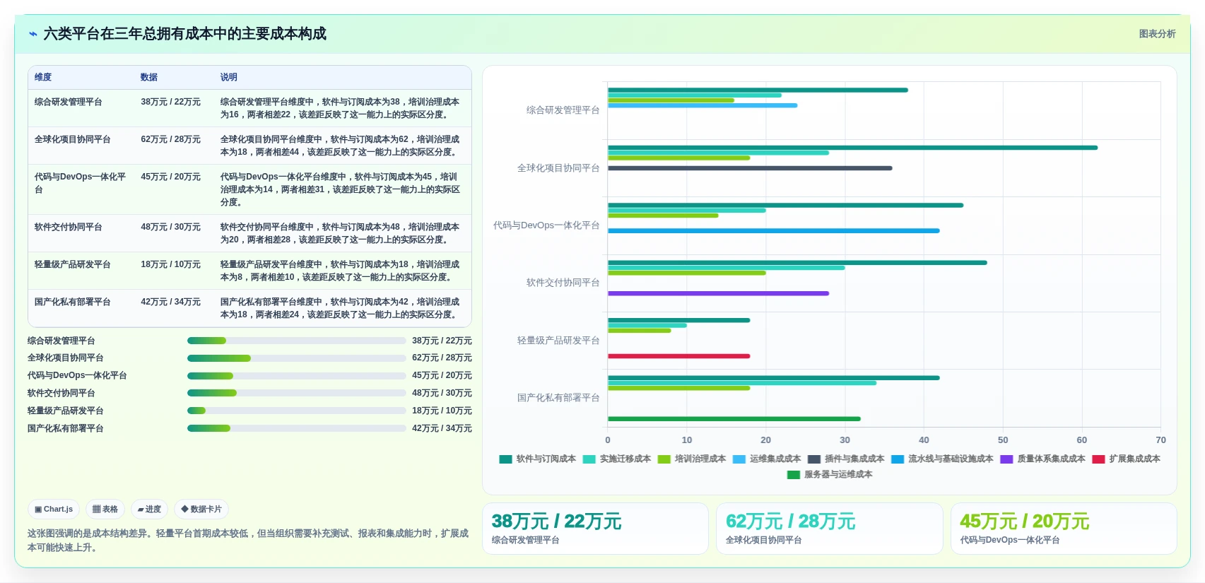Select the 数据卡片 tag chip
Screen dimensions: 1205x583
point(201,509)
